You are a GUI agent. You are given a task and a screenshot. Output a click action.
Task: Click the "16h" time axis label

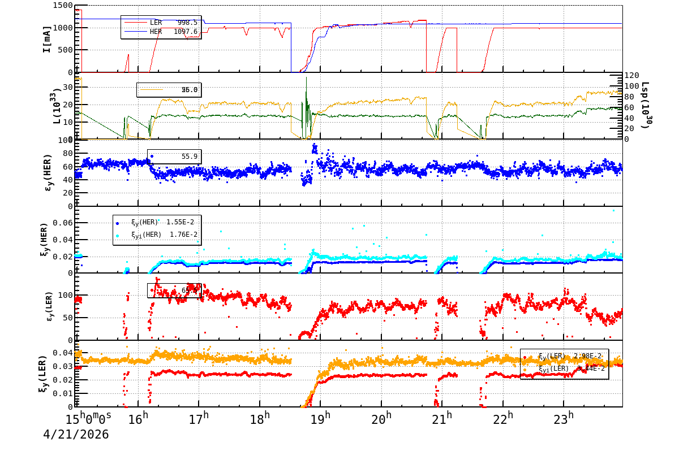[x=137, y=419]
